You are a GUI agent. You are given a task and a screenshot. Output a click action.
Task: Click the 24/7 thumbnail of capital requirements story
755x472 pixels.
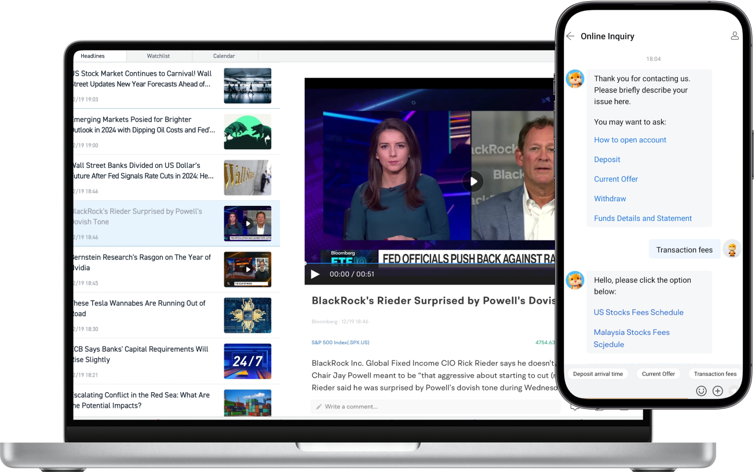click(x=247, y=361)
